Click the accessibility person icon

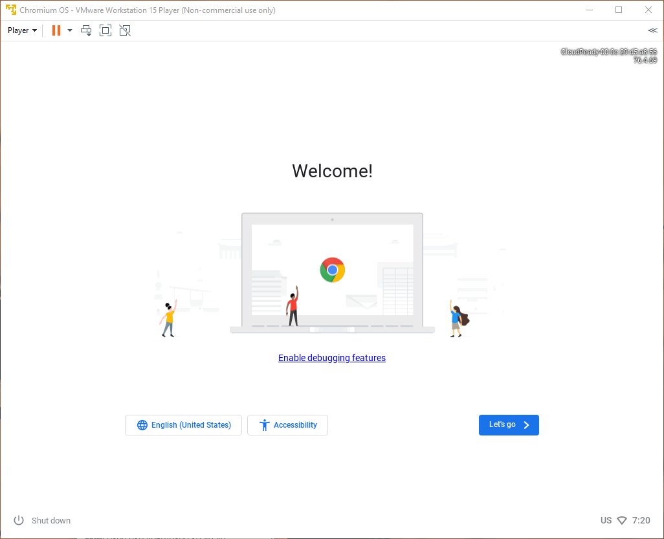(264, 425)
